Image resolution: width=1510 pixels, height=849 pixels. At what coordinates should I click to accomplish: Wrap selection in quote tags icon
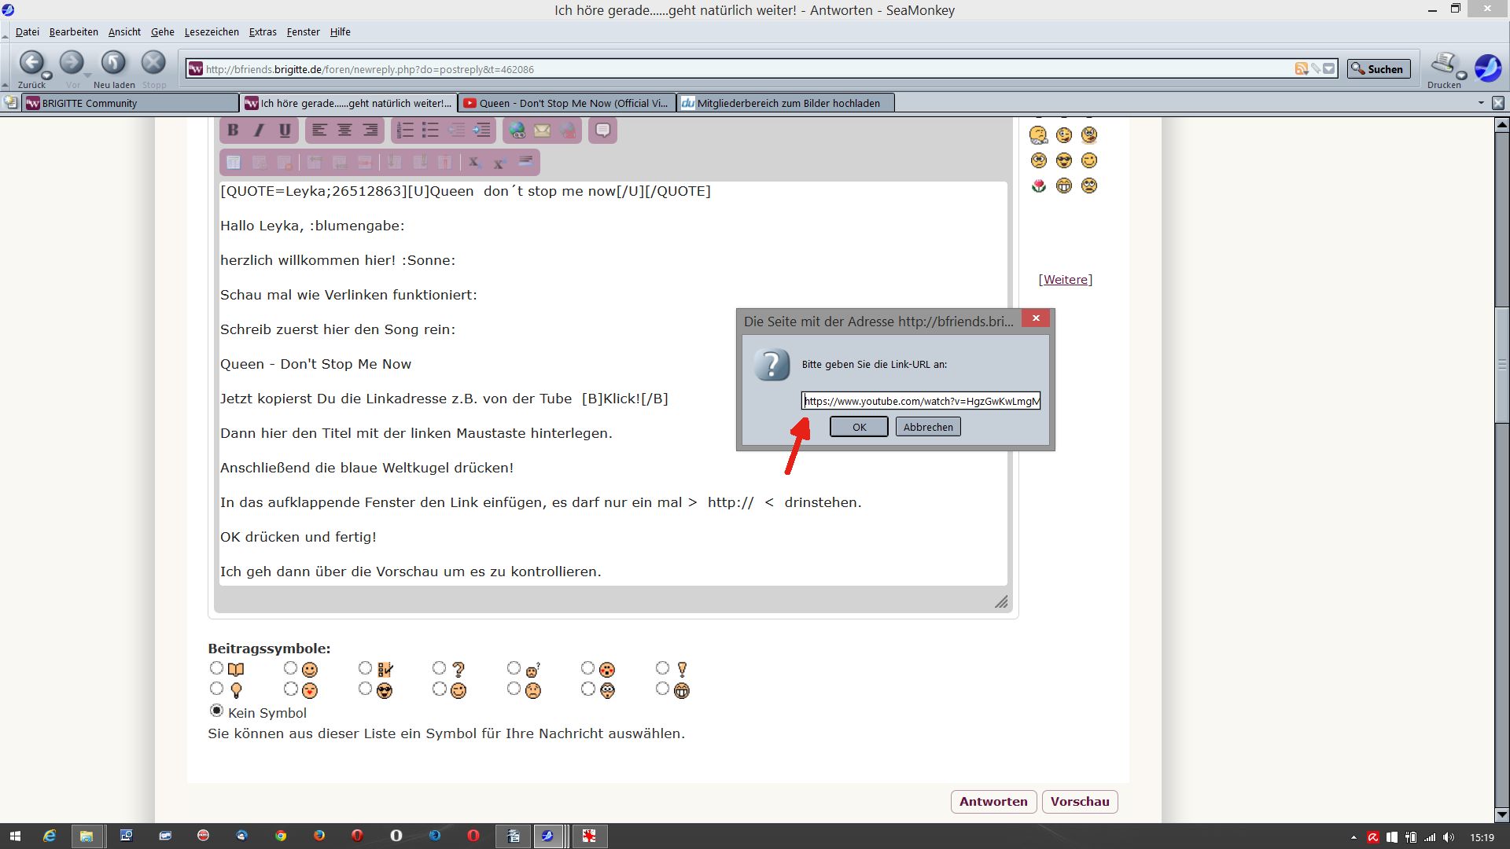603,130
